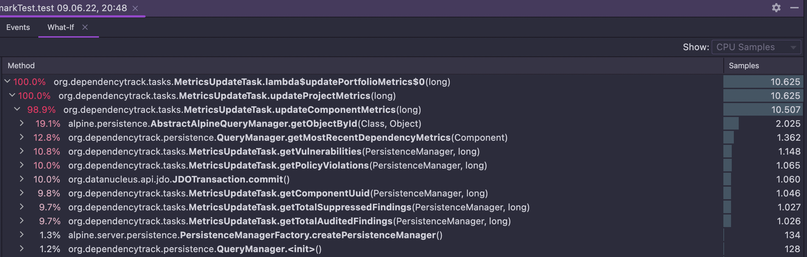The height and width of the screenshot is (257, 807).
Task: Select the getTotalAuditedFindings method row
Action: (289, 221)
